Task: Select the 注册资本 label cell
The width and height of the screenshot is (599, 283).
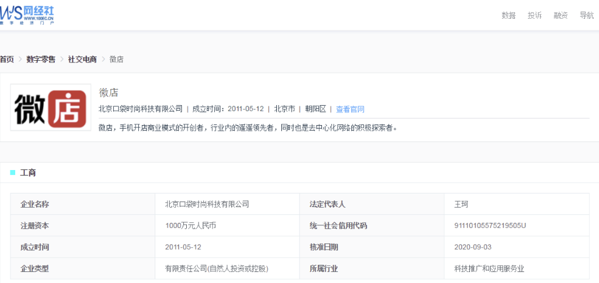Action: [83, 225]
